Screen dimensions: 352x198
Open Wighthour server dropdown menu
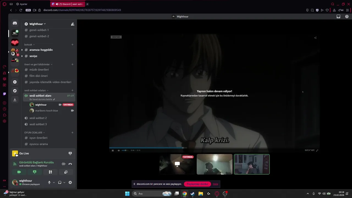[x=37, y=24]
